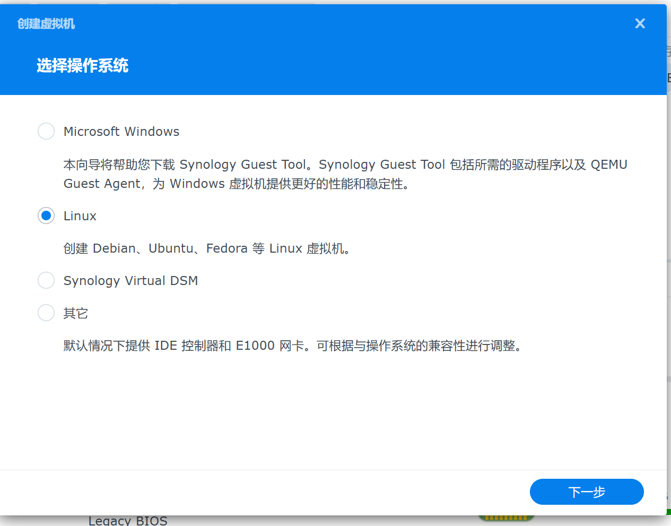Select the 其它 radio option
The height and width of the screenshot is (526, 671).
point(46,313)
